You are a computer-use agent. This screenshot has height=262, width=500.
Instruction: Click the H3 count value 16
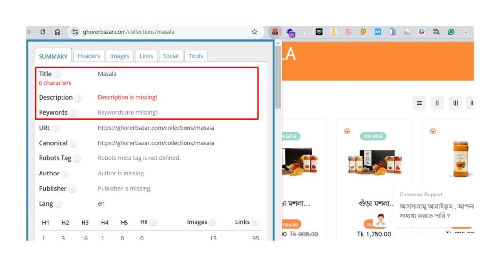click(84, 238)
